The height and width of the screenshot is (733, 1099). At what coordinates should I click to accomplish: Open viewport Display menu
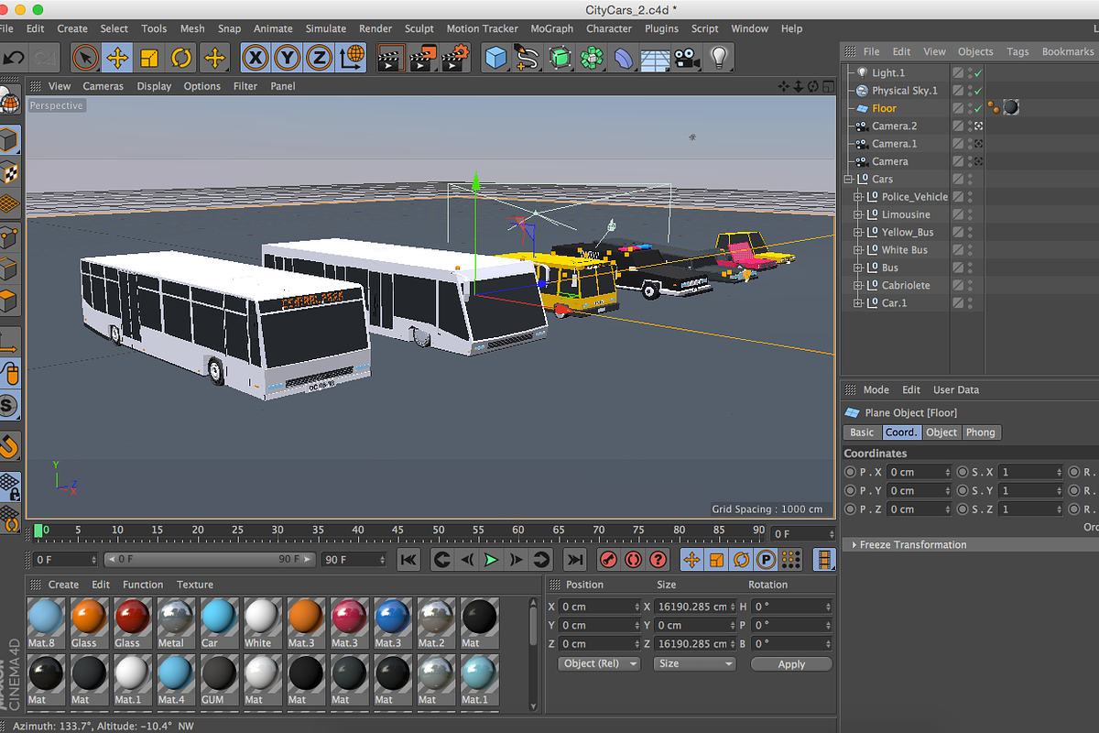click(154, 86)
